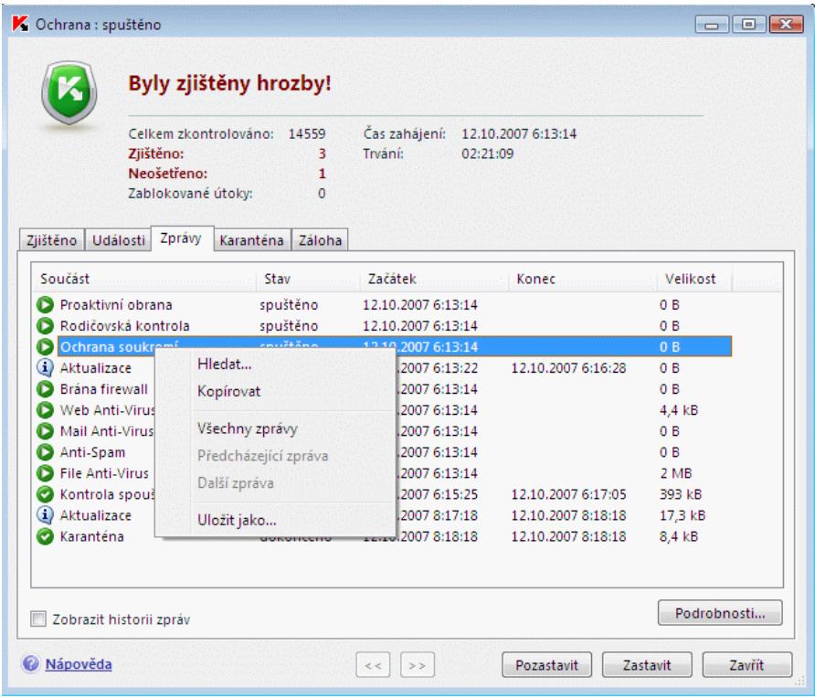Image resolution: width=815 pixels, height=698 pixels.
Task: Click the 17,3 kB size value
Action: pos(683,515)
